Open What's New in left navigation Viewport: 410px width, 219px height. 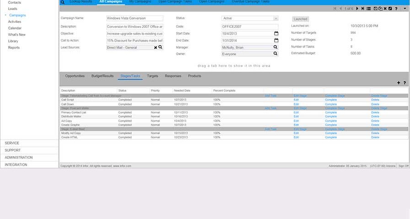17,35
